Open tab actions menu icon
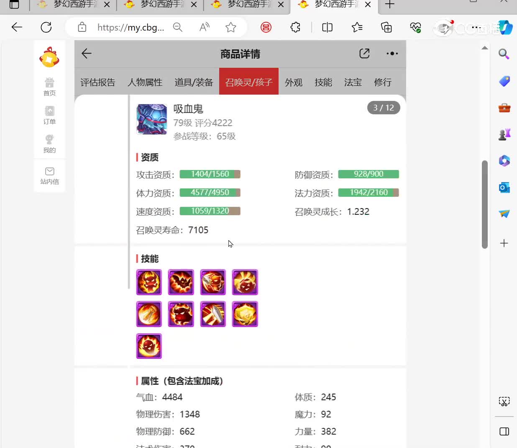The width and height of the screenshot is (517, 448). click(x=14, y=5)
